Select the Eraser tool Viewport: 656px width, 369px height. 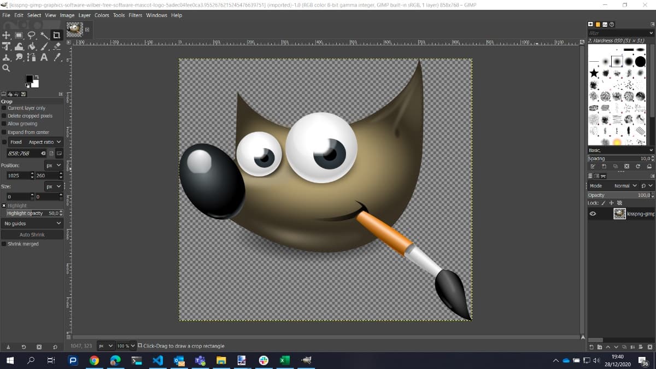point(57,46)
